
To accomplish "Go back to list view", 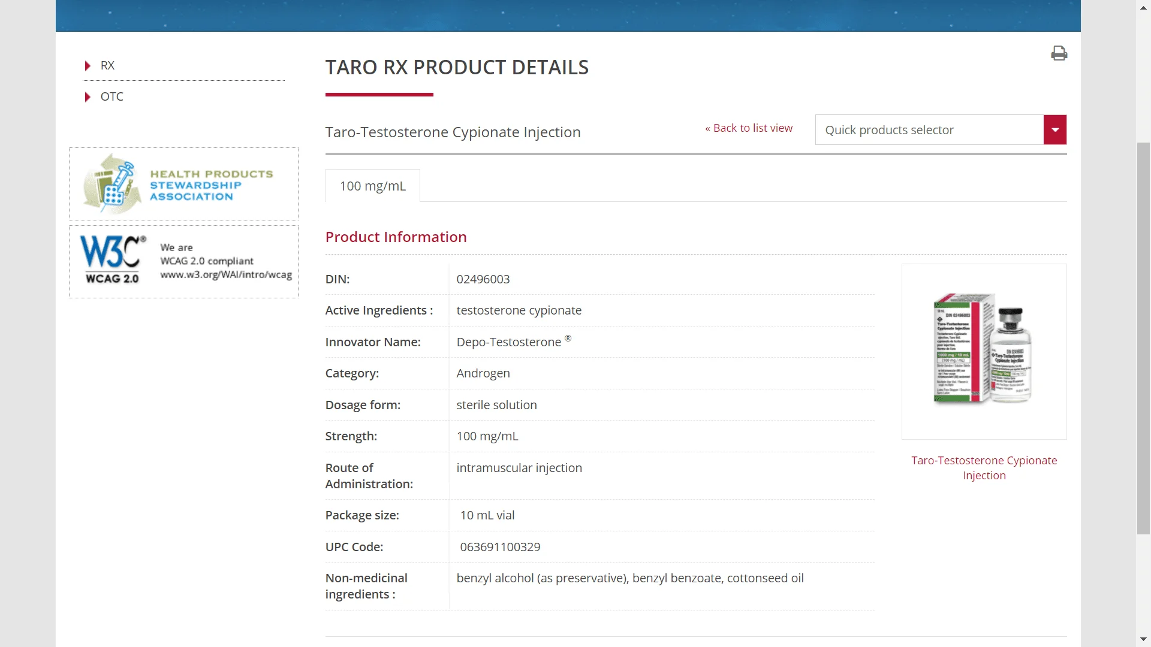I will tap(749, 128).
